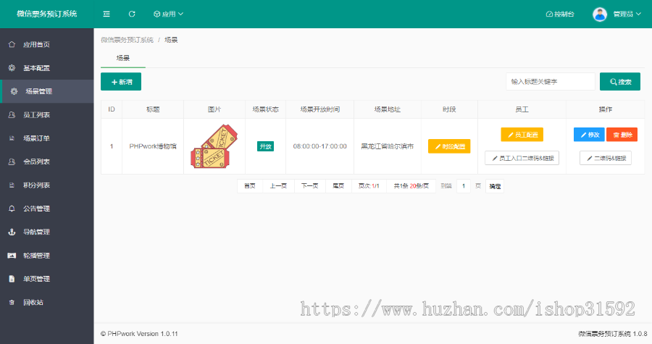652x344 pixels.
Task: Open 轮播管理 in sidebar
Action: pos(47,256)
